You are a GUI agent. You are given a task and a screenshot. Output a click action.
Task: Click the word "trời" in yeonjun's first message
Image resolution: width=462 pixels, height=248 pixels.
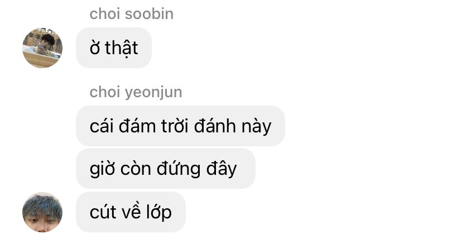(x=175, y=126)
